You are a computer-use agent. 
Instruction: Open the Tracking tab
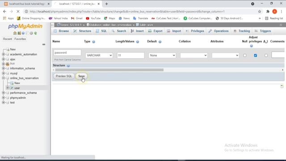click(x=242, y=31)
